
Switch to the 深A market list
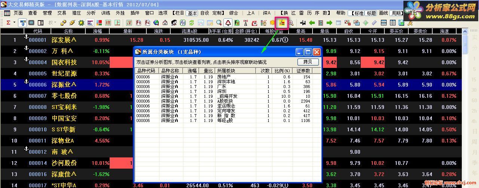click(x=266, y=13)
